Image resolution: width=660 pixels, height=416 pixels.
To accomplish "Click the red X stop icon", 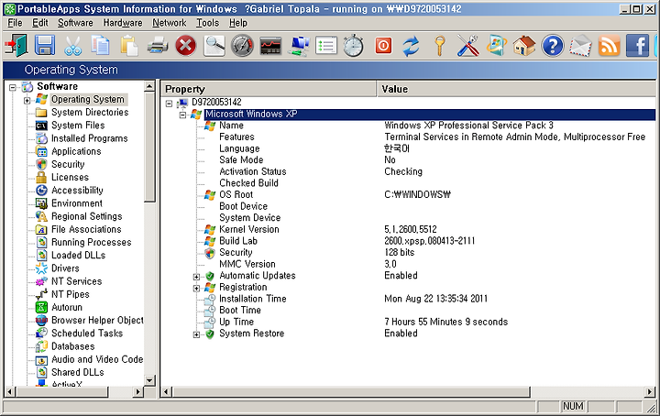I will click(185, 46).
